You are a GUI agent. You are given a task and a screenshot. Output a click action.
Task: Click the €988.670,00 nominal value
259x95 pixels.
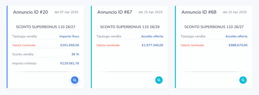238,45
